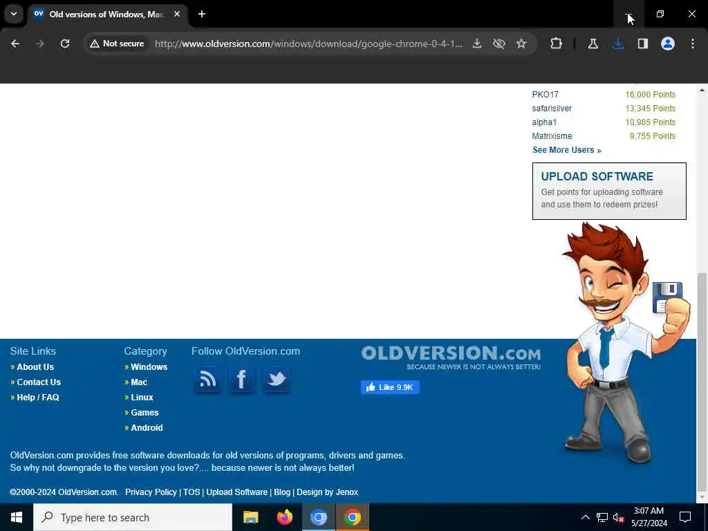Go to Mac category
Screen dimensions: 708x531
pos(139,382)
